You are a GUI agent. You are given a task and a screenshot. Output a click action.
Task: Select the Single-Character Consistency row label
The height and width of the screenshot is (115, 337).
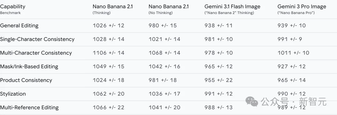coord(37,39)
